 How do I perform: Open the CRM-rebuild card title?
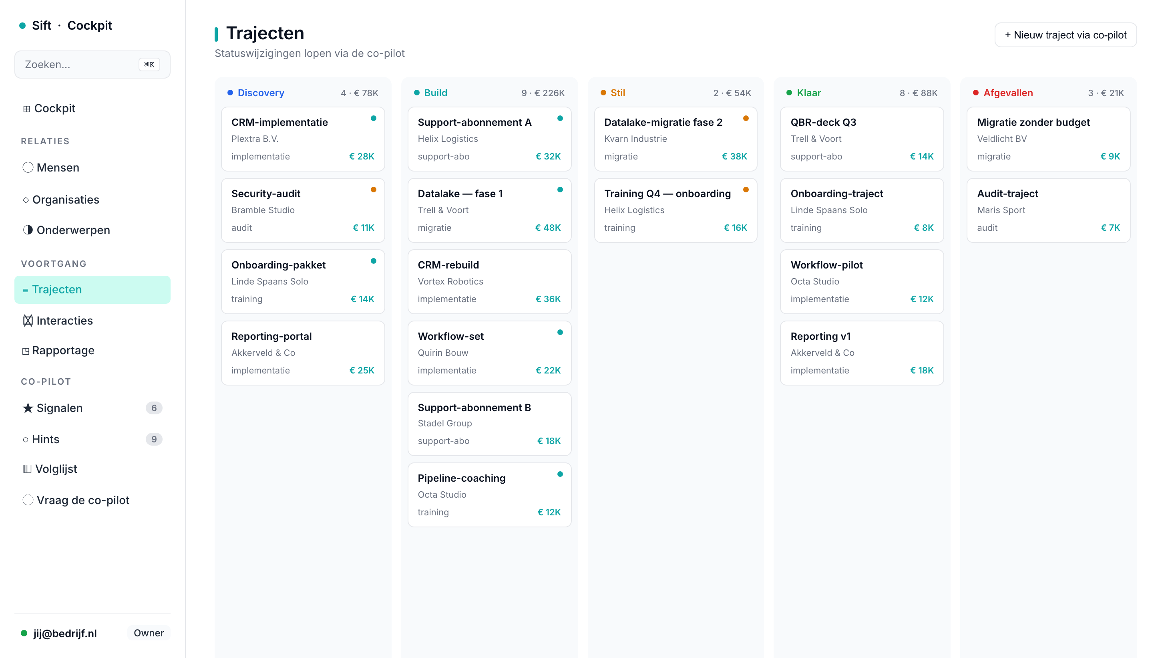click(x=448, y=265)
